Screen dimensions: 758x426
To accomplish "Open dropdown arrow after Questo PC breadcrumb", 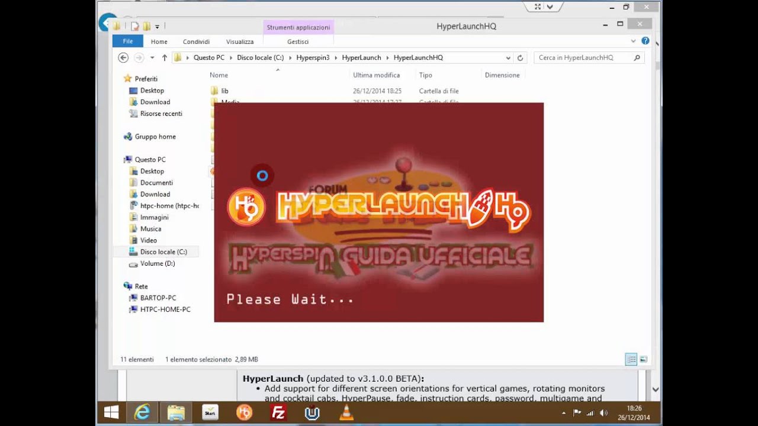I will pos(230,57).
